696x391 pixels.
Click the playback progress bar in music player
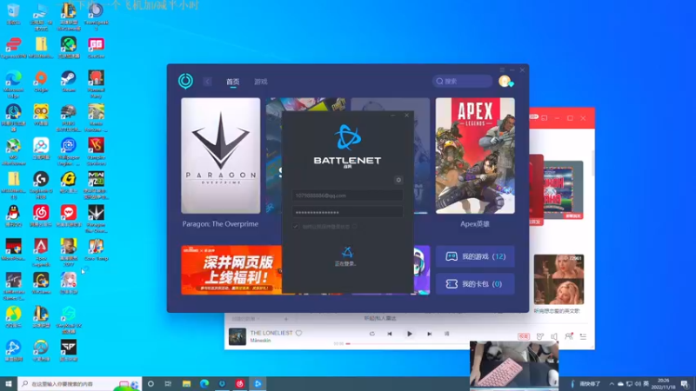[x=408, y=343]
